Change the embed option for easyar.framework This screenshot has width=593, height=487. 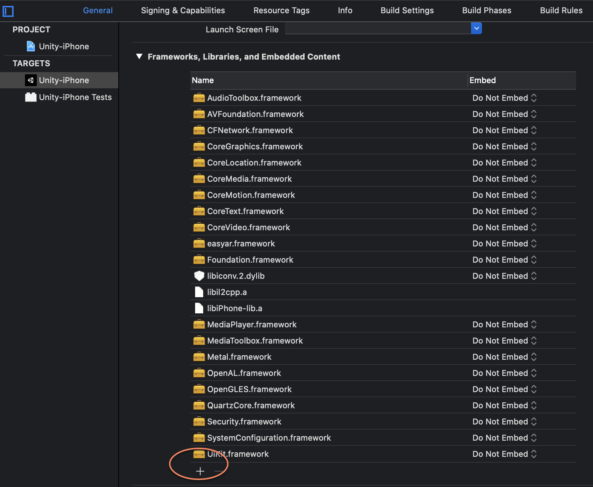tap(504, 243)
